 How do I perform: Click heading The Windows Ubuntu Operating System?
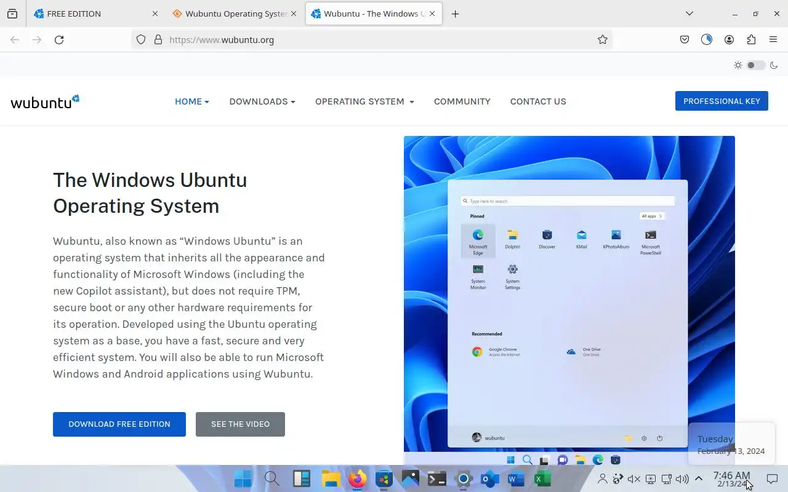tap(150, 192)
